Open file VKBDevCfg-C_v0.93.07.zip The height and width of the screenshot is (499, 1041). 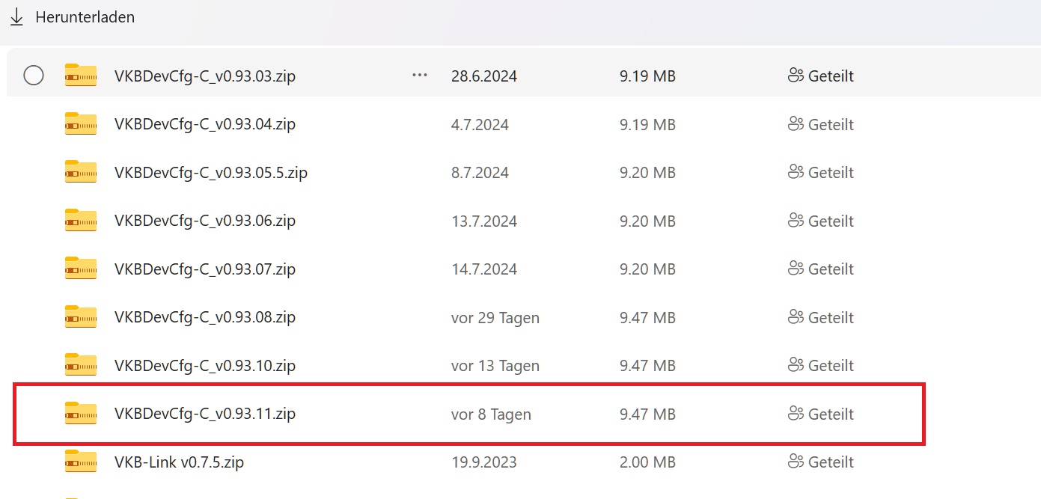coord(205,269)
